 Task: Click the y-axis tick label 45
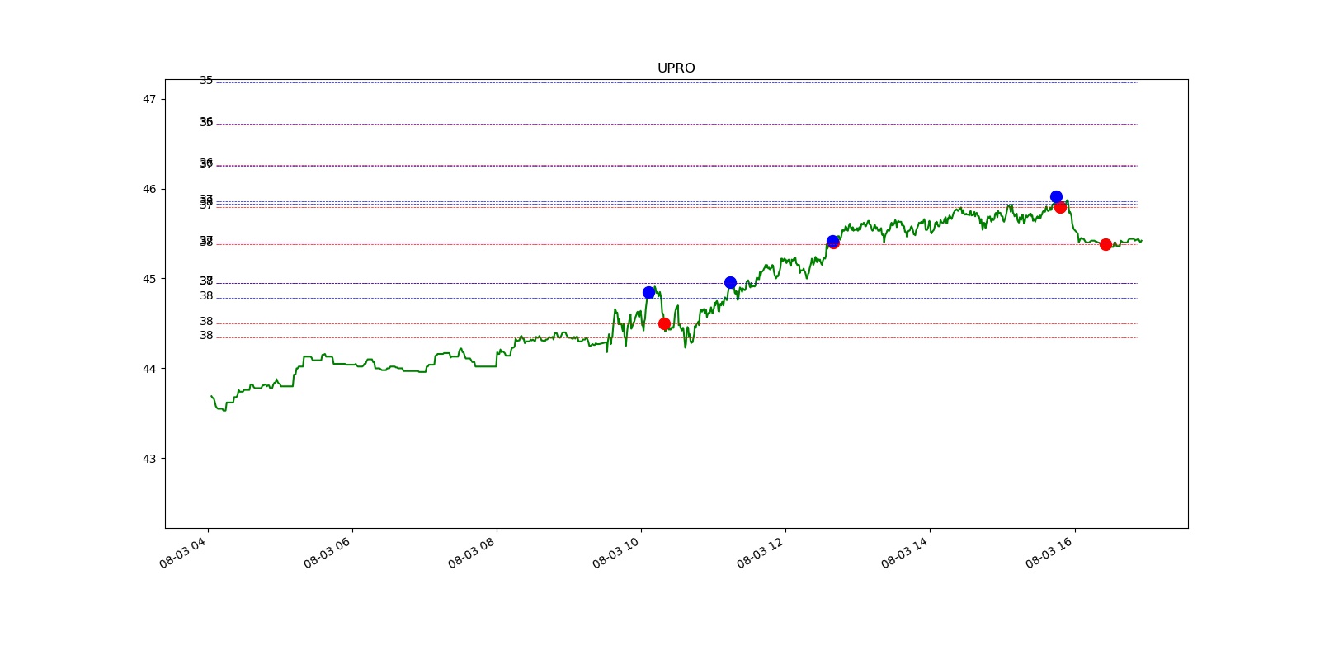click(149, 279)
